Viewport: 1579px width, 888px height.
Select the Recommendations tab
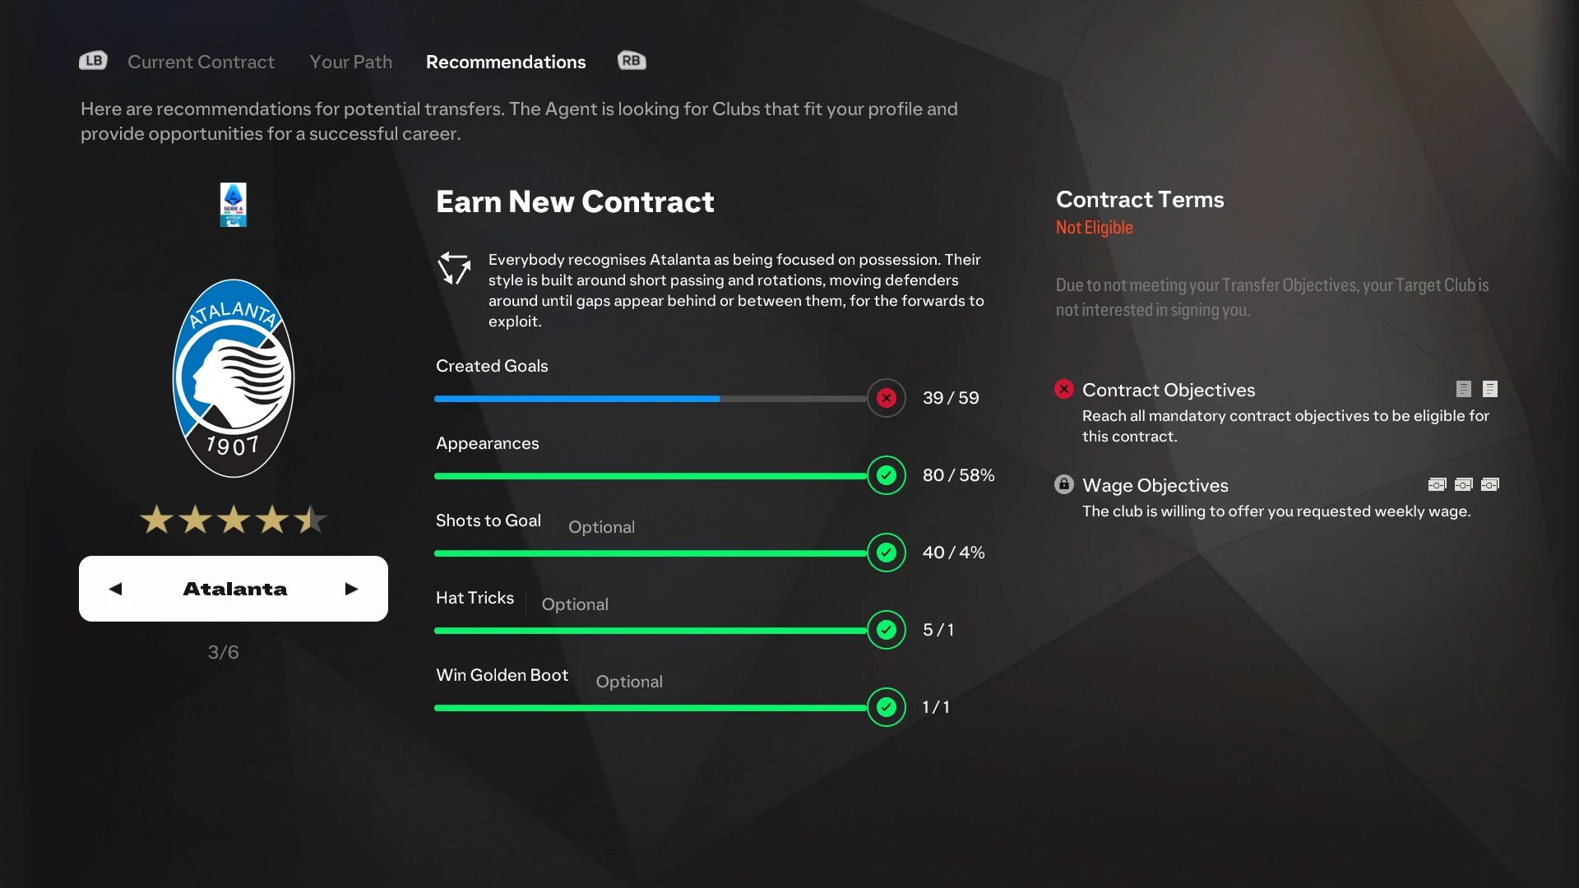[x=506, y=62]
